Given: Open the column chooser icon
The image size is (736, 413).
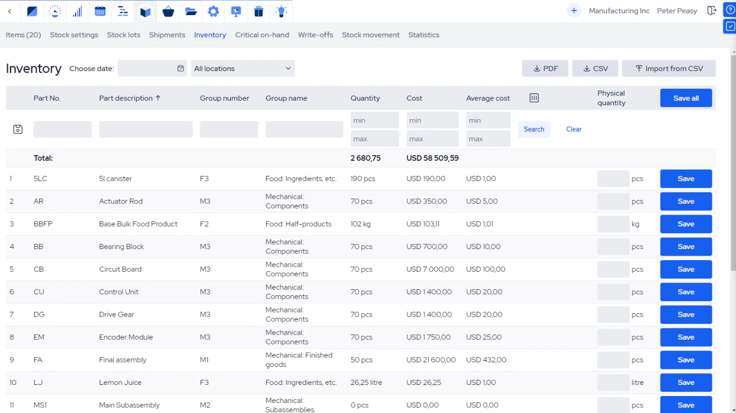Looking at the screenshot, I should [534, 98].
